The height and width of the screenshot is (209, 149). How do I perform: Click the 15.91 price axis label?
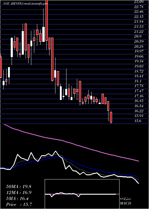coord(139,116)
